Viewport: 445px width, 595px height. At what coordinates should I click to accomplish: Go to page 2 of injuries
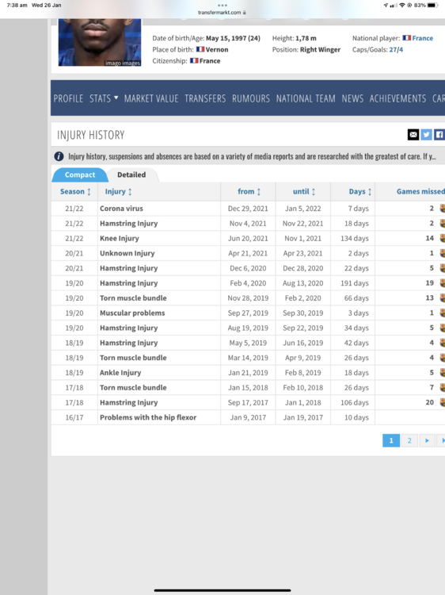pos(409,440)
